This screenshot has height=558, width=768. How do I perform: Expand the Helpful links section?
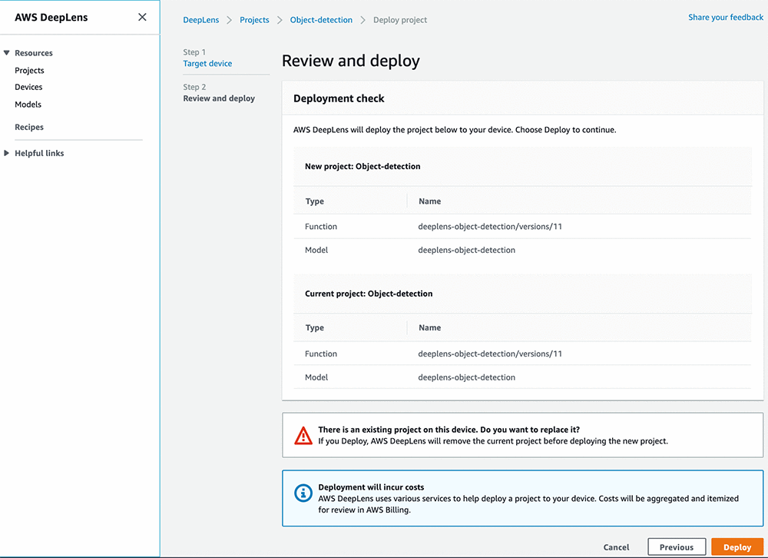[x=6, y=153]
